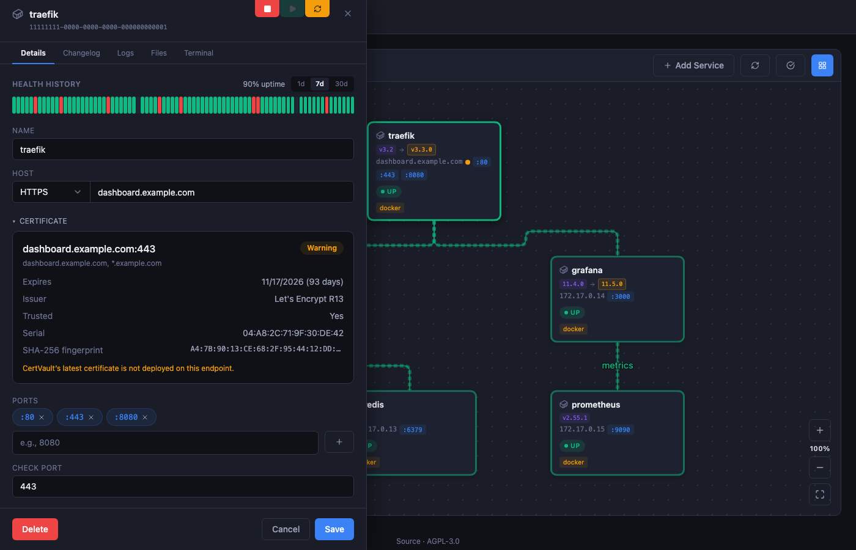The image size is (856, 550).
Task: Click the refresh icon in canvas toolbar
Action: pyautogui.click(x=755, y=65)
